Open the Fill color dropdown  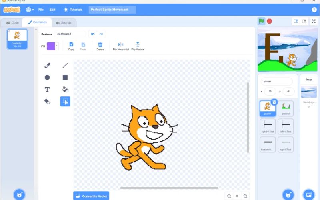click(57, 46)
